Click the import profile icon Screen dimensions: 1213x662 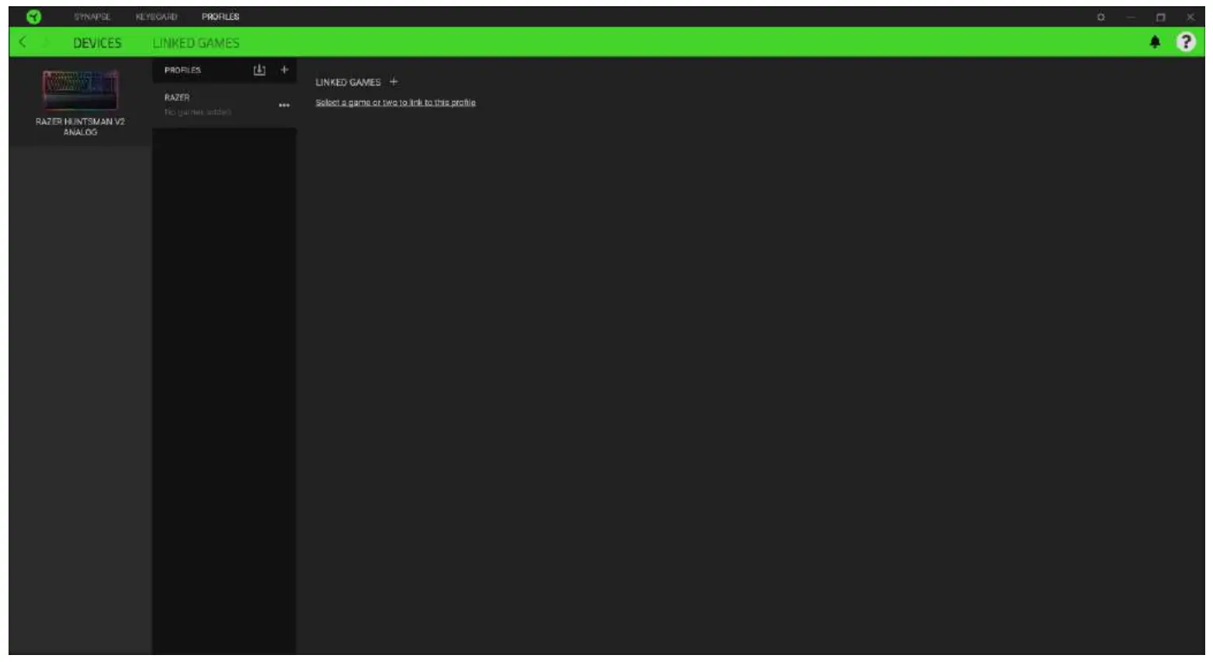259,70
